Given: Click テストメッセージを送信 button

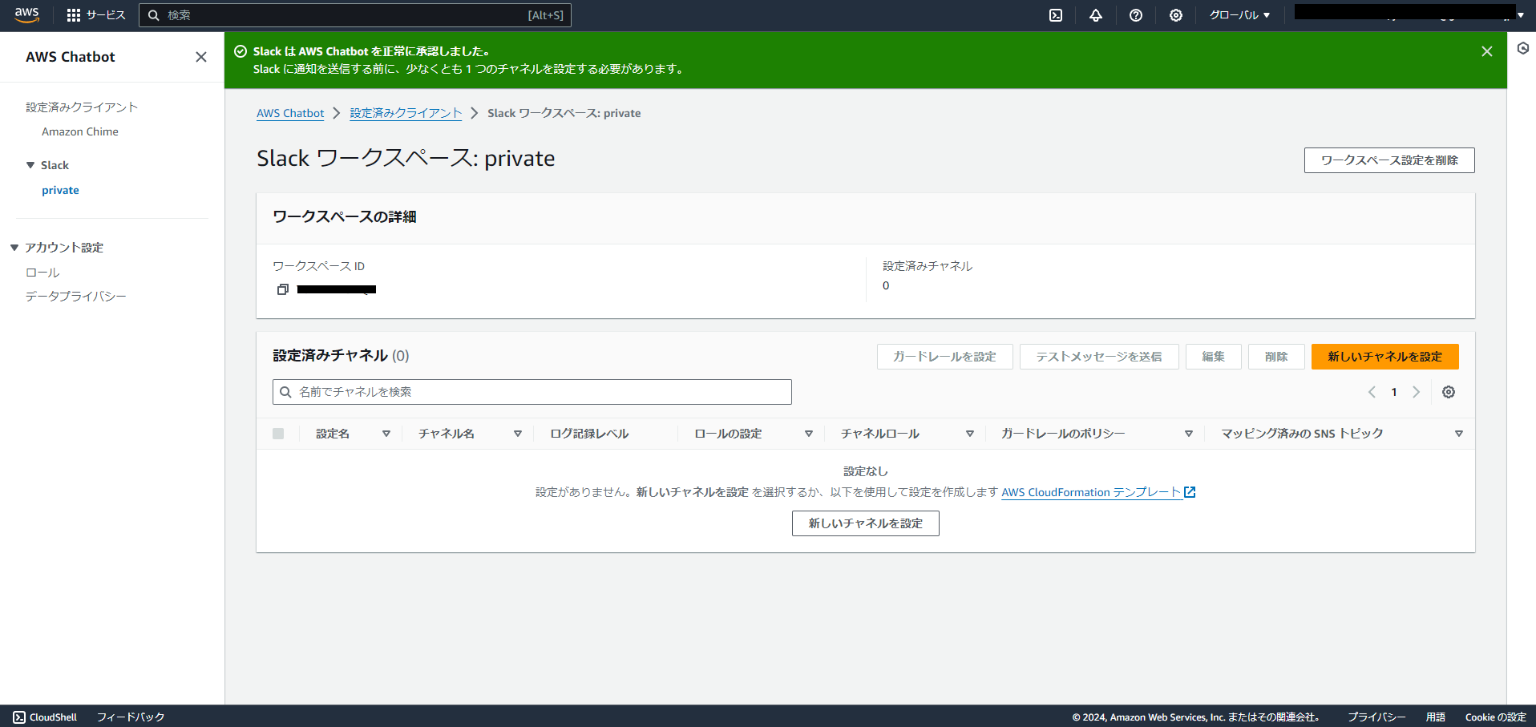Looking at the screenshot, I should pyautogui.click(x=1099, y=357).
